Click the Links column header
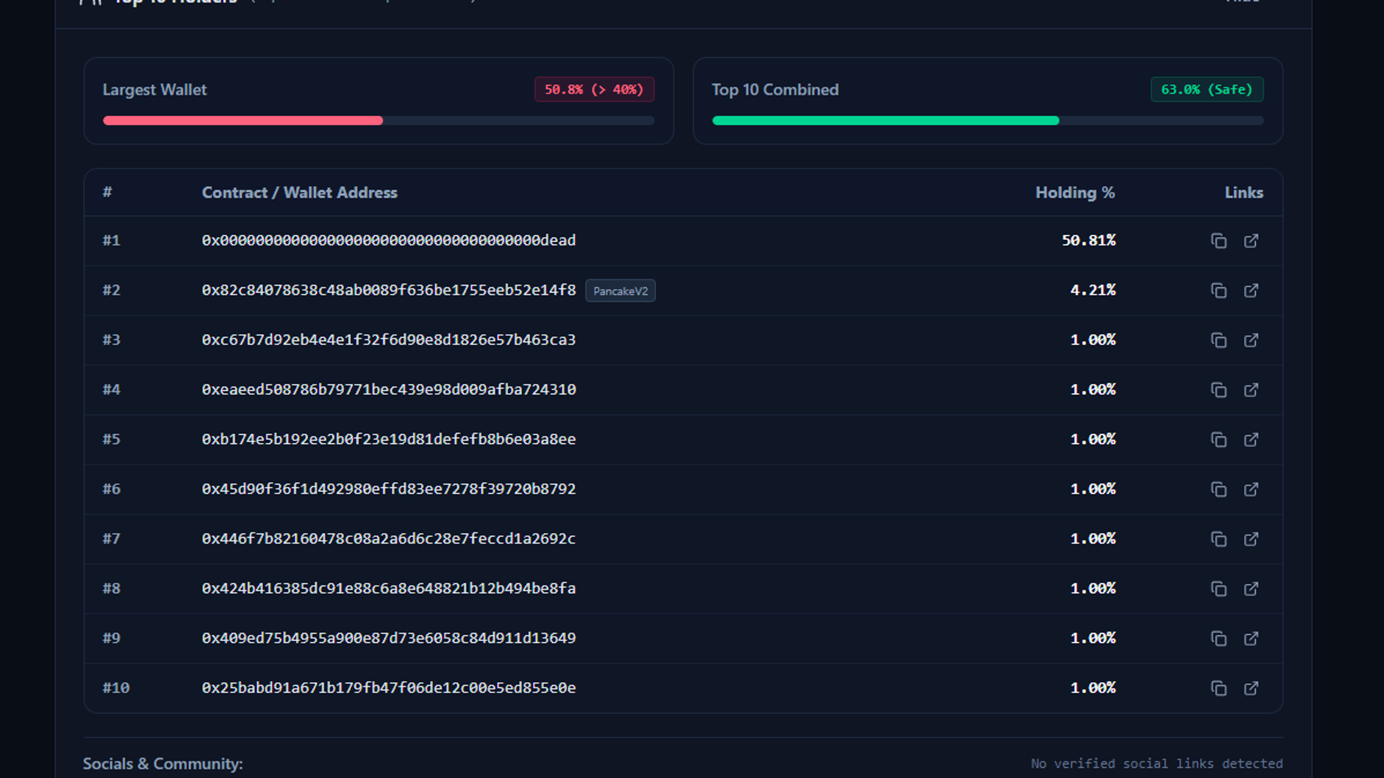Screen dimensions: 1384x778 [x=1244, y=192]
